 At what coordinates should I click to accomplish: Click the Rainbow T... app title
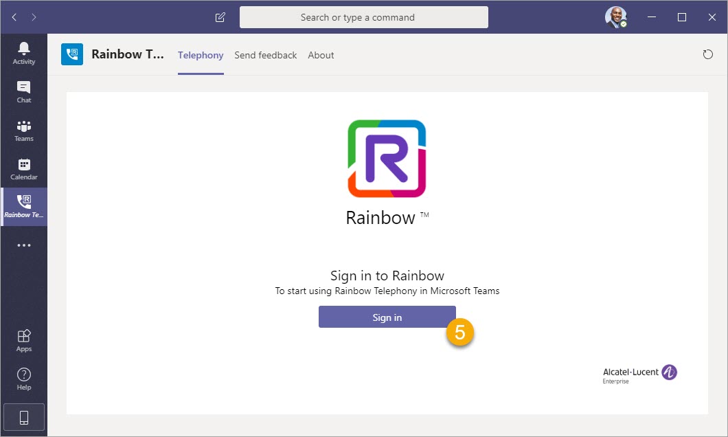[x=128, y=54]
